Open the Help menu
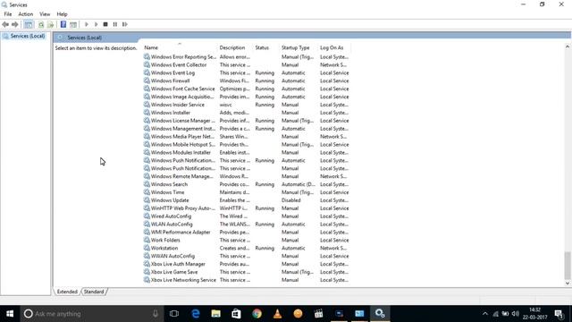 pyautogui.click(x=62, y=14)
